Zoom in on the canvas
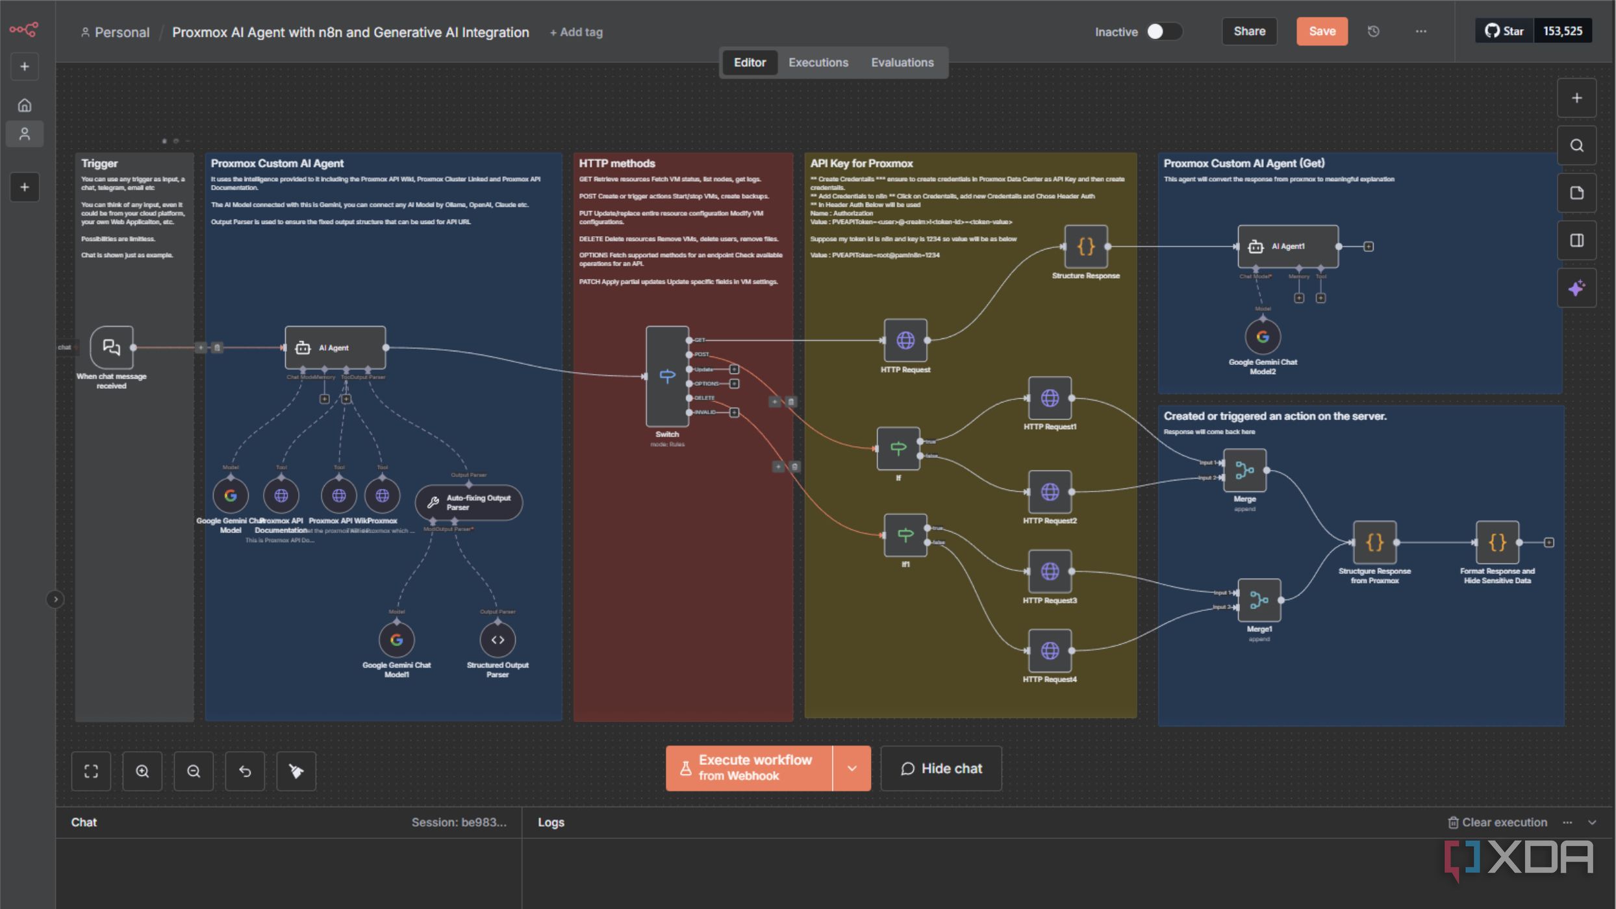 coord(142,771)
